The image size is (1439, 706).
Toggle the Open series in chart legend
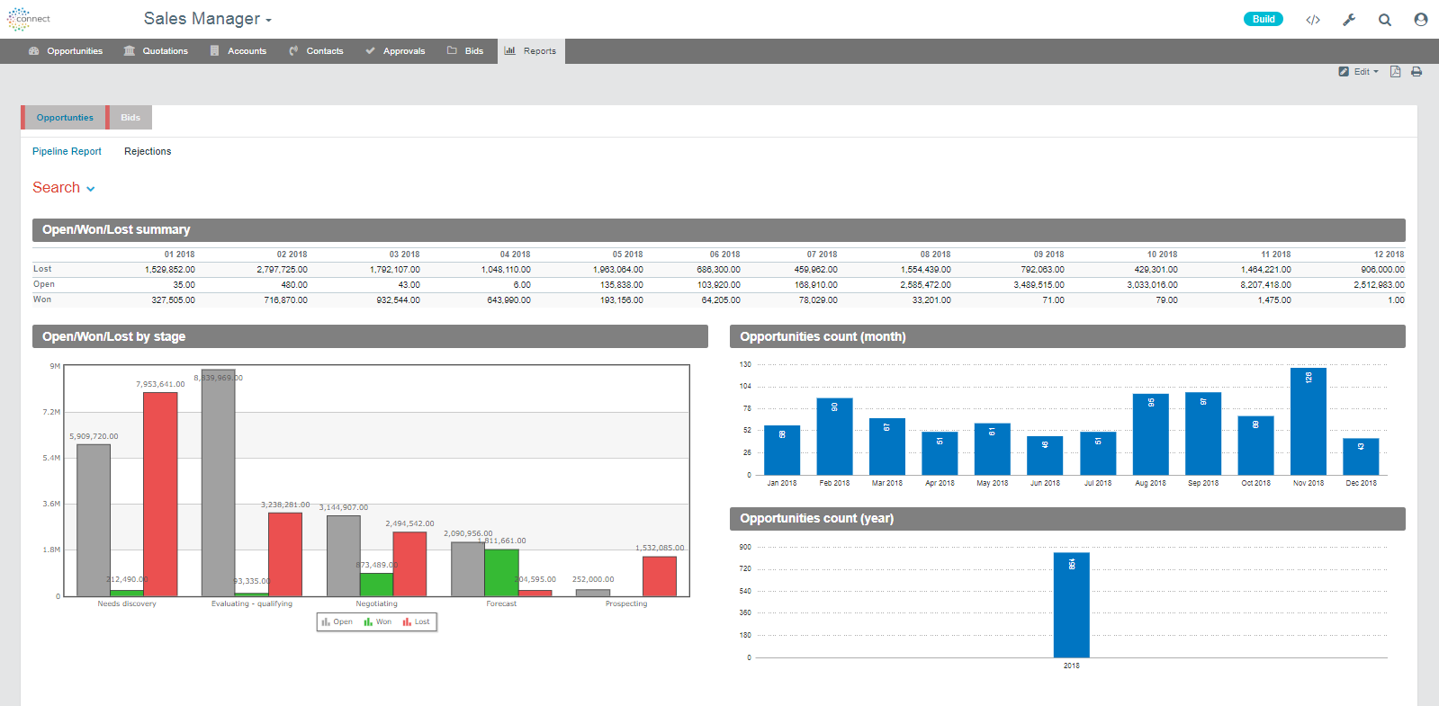[x=337, y=622]
